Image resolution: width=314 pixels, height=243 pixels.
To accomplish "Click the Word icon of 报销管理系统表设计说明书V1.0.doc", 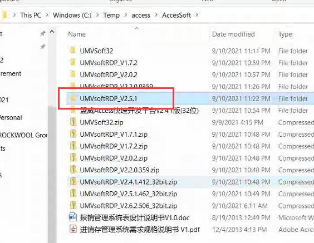I will [x=73, y=217].
